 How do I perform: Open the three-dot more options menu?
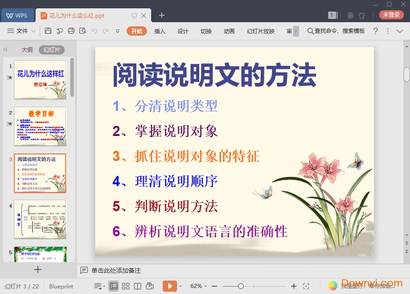pyautogui.click(x=388, y=31)
